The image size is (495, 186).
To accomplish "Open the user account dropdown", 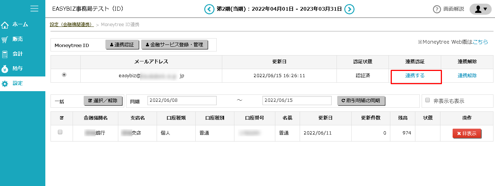I will [x=480, y=9].
